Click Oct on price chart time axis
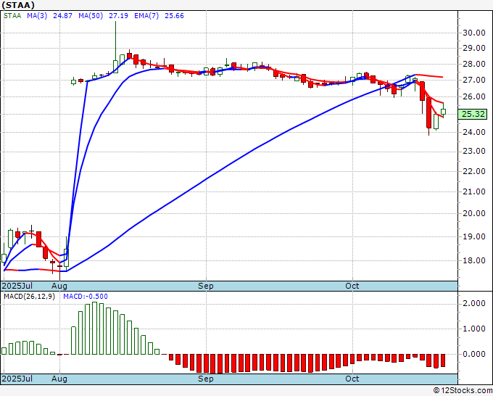 click(352, 286)
